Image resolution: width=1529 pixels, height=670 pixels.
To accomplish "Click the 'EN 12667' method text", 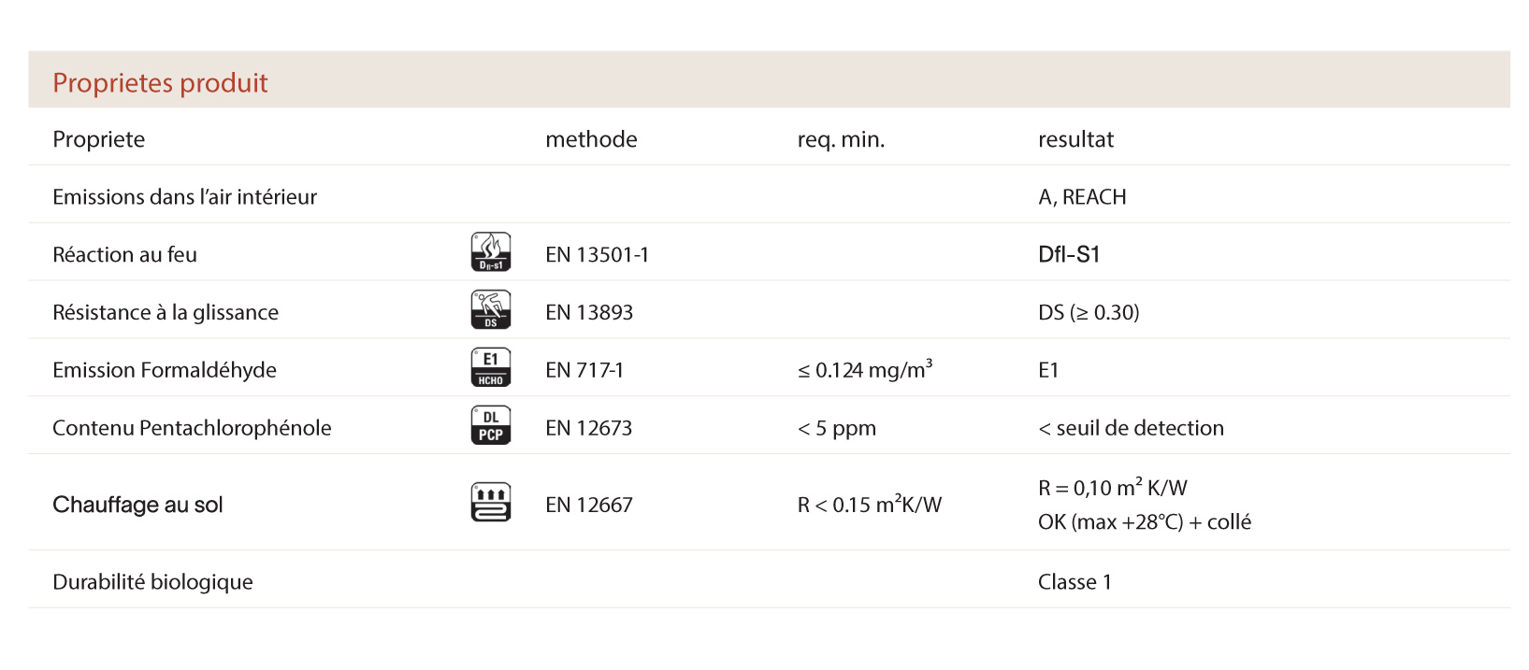I will [589, 506].
